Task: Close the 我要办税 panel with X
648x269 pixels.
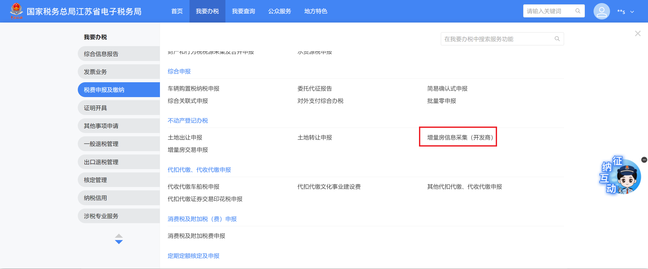Action: (638, 34)
